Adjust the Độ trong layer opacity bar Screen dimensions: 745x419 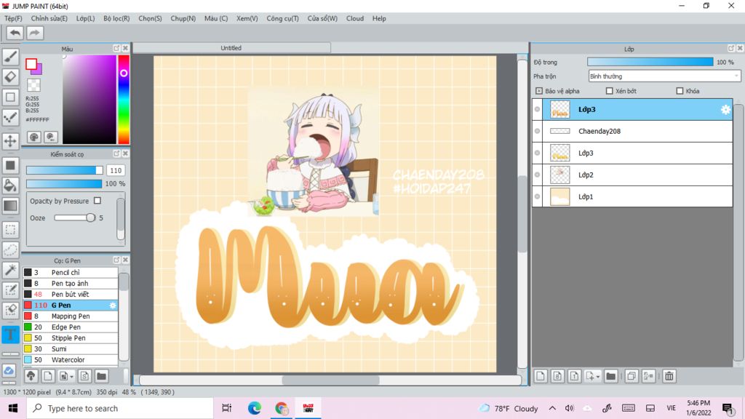tap(650, 63)
